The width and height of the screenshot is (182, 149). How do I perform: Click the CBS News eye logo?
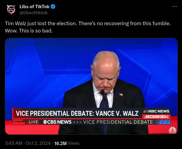45,122
